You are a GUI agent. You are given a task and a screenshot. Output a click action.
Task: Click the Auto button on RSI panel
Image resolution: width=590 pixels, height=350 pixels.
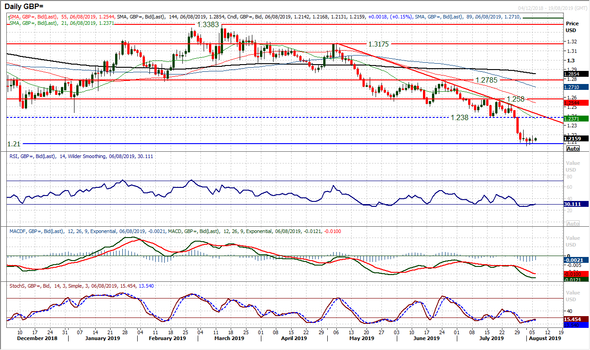[x=573, y=224]
